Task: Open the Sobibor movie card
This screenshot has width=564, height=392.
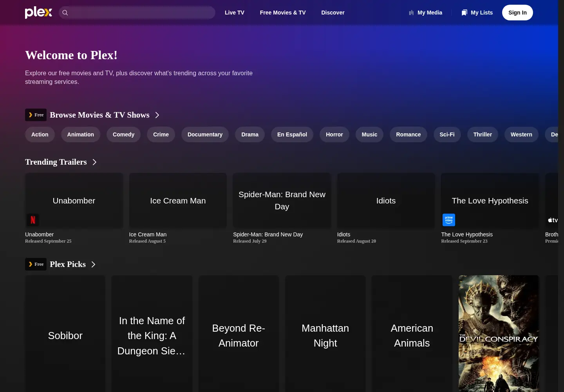Action: click(65, 334)
